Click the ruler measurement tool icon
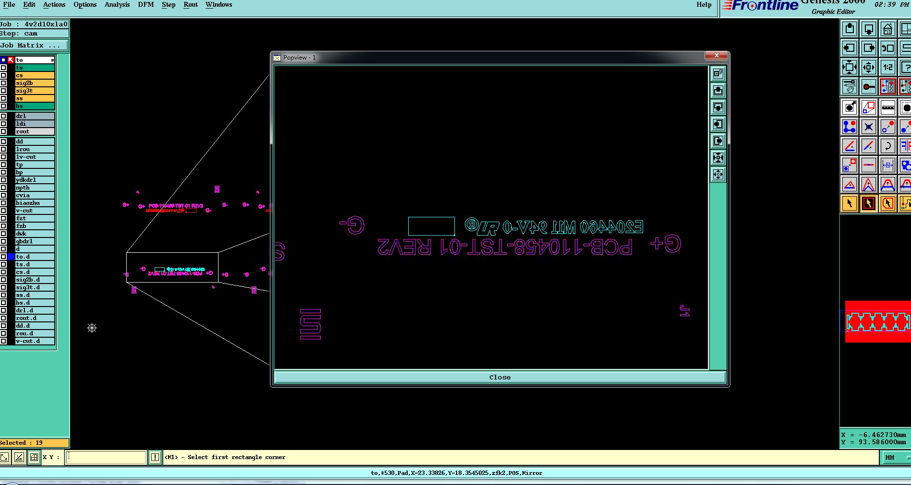 coord(888,107)
